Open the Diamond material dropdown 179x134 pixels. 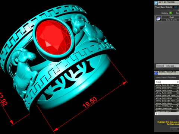tap(167, 66)
